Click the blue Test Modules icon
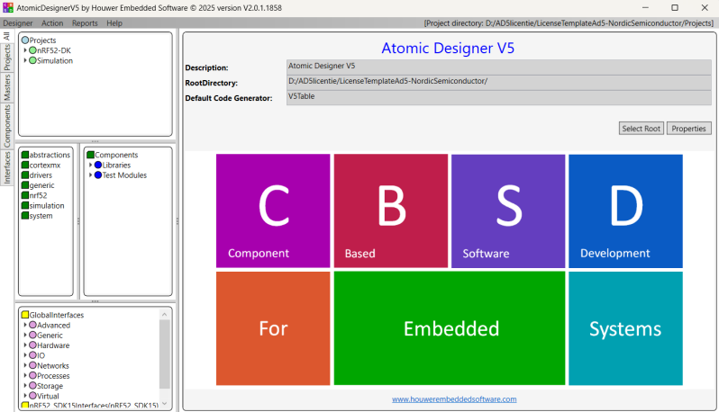Viewport: 719px width, 412px height. [x=97, y=175]
